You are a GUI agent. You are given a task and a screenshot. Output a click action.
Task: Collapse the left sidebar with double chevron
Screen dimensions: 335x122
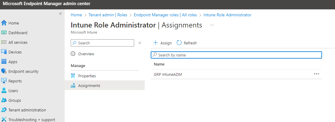pos(60,14)
